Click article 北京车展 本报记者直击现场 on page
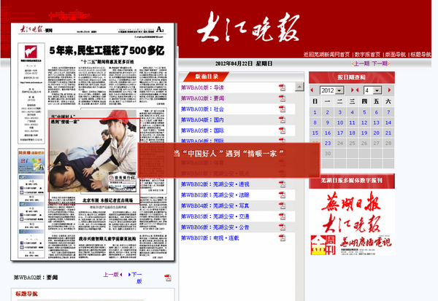The width and height of the screenshot is (438, 301). pos(108,200)
